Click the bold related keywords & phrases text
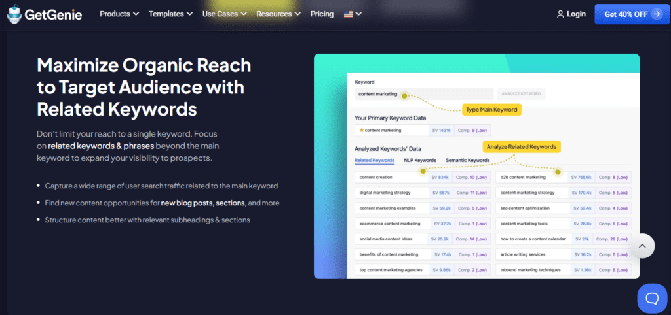Image resolution: width=671 pixels, height=315 pixels. (101, 146)
